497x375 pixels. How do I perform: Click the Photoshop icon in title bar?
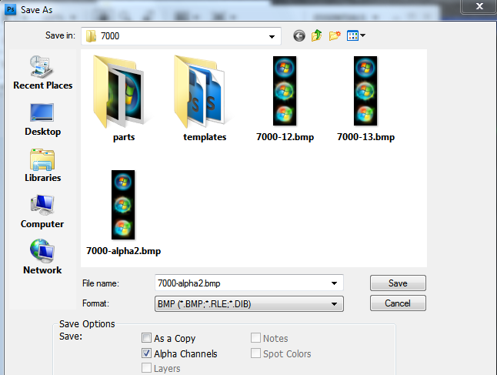(x=11, y=9)
